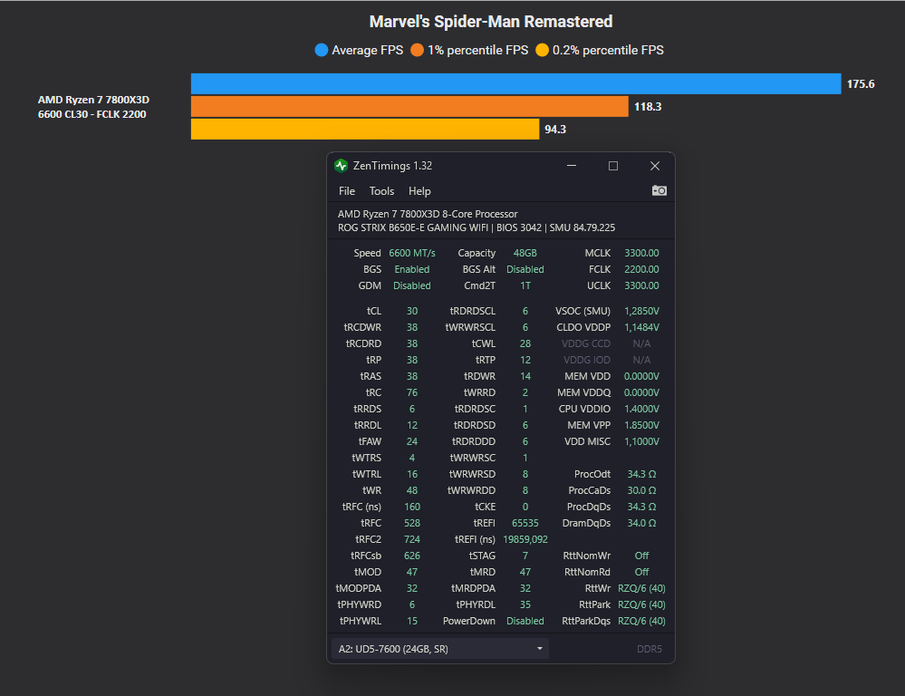The width and height of the screenshot is (905, 696).
Task: Click the ProcOdt value 34.3 Ω
Action: click(641, 474)
